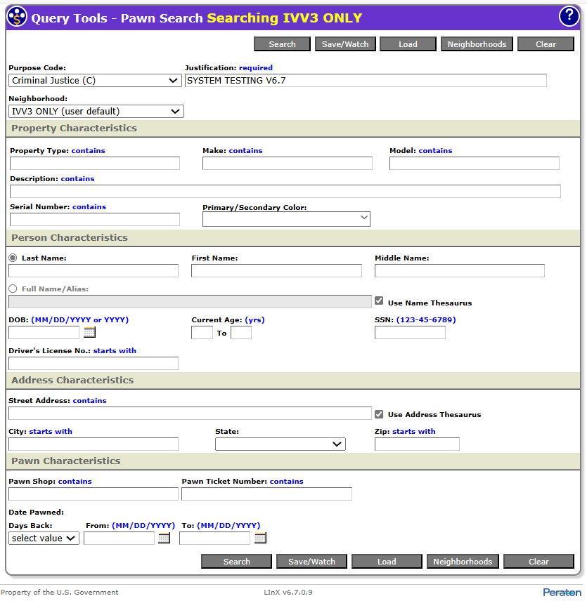Expand the State dropdown
The width and height of the screenshot is (587, 601).
(x=280, y=444)
